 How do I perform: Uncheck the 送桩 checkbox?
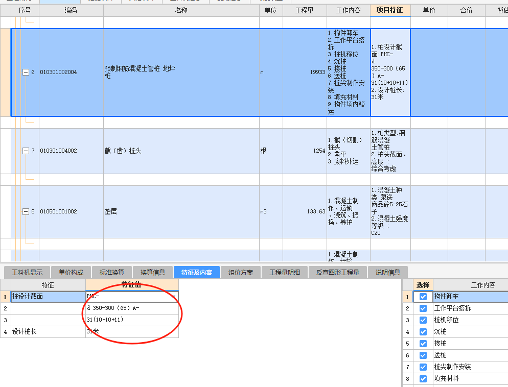click(x=423, y=355)
